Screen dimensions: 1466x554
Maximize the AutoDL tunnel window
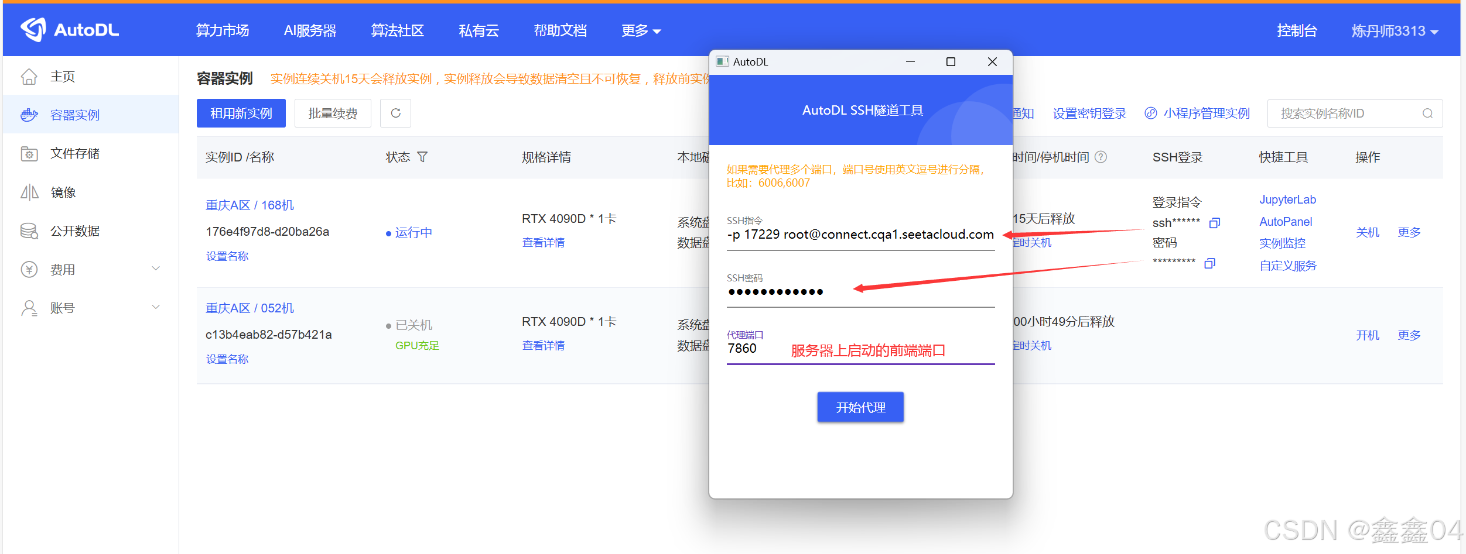tap(951, 62)
